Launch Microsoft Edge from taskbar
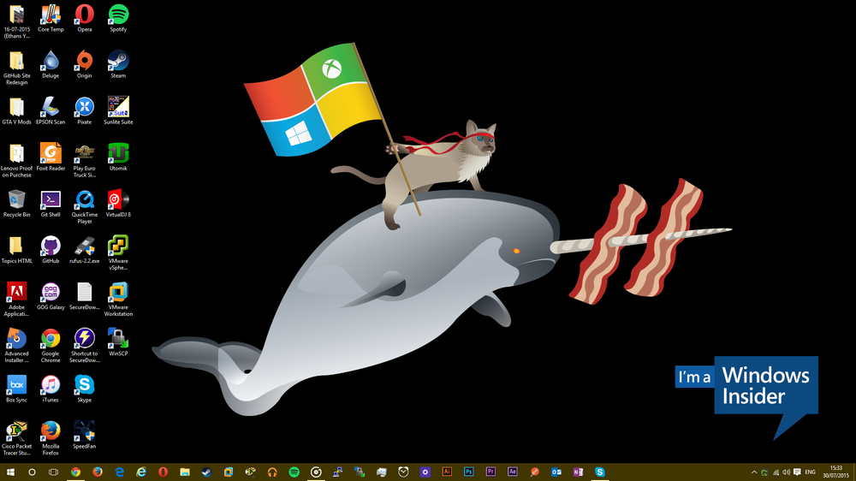Image resolution: width=856 pixels, height=481 pixels. (x=119, y=472)
